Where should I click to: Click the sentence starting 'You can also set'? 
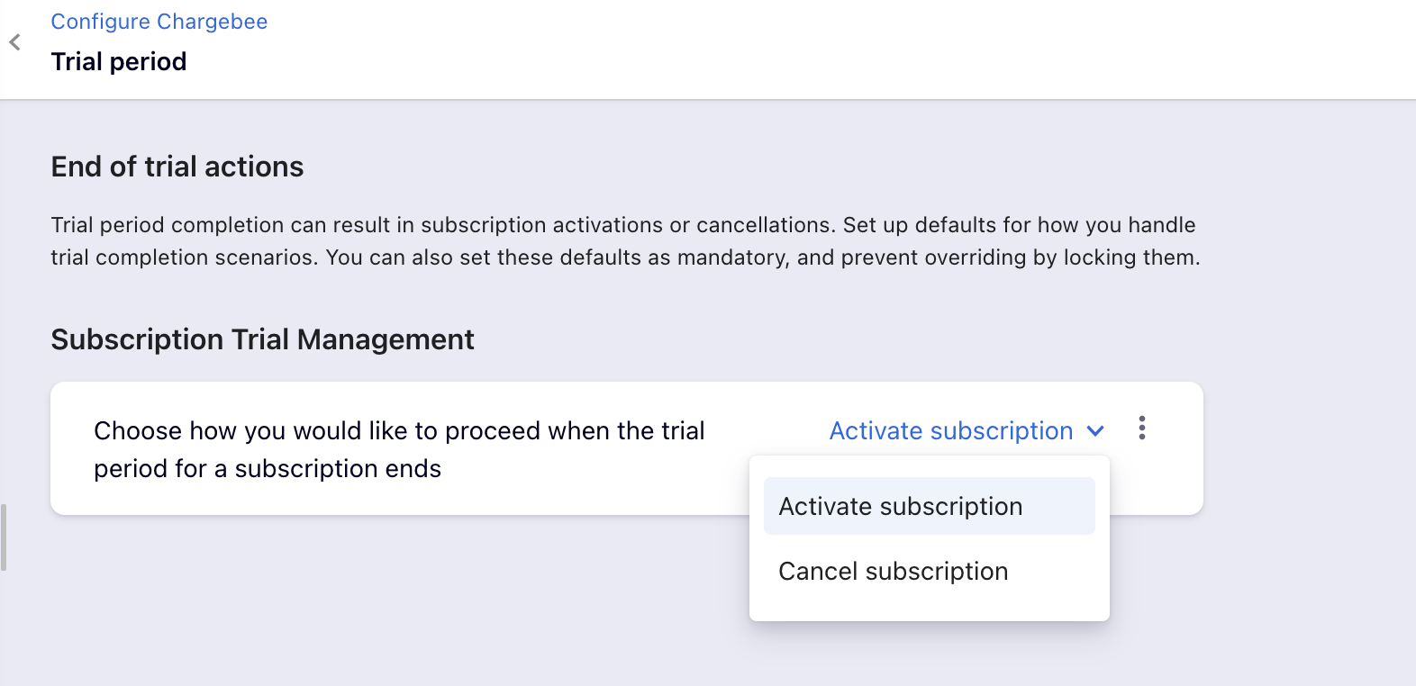coord(762,257)
